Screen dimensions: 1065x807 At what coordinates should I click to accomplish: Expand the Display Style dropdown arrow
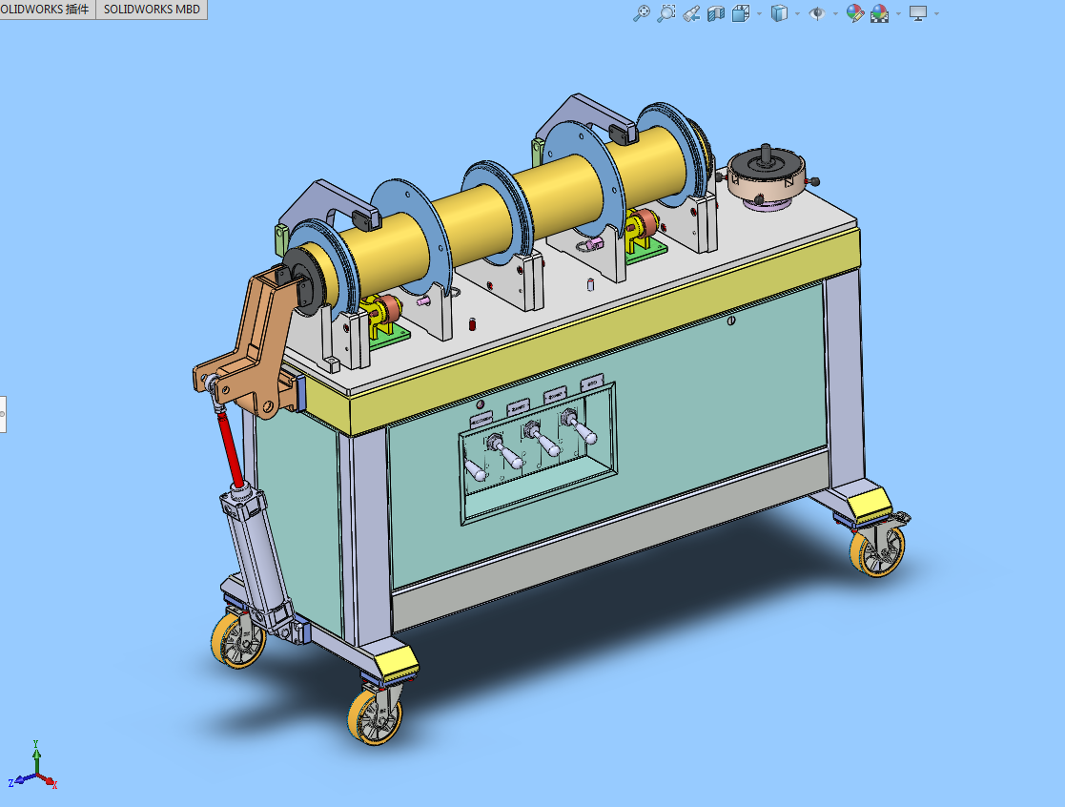pyautogui.click(x=797, y=13)
